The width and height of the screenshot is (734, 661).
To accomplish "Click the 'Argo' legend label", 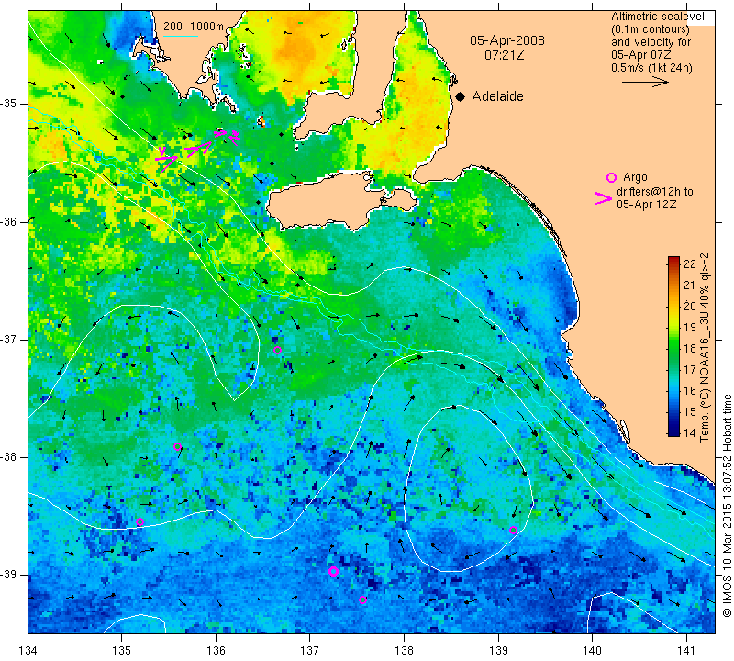I will pos(635,177).
